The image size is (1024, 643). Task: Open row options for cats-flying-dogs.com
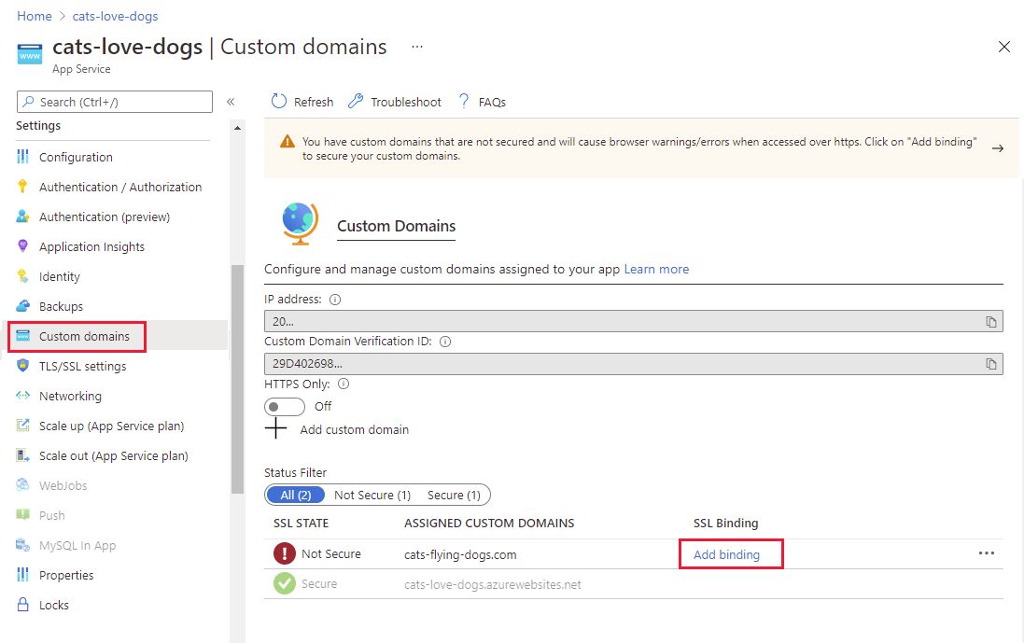(x=986, y=553)
